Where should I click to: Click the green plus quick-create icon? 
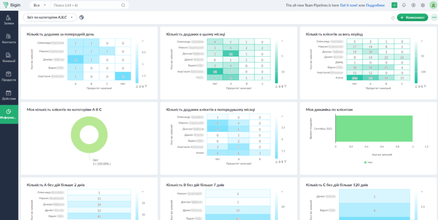[394, 5]
